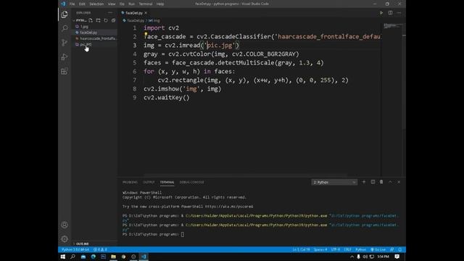
Task: Open the File menu
Action: coord(72,4)
